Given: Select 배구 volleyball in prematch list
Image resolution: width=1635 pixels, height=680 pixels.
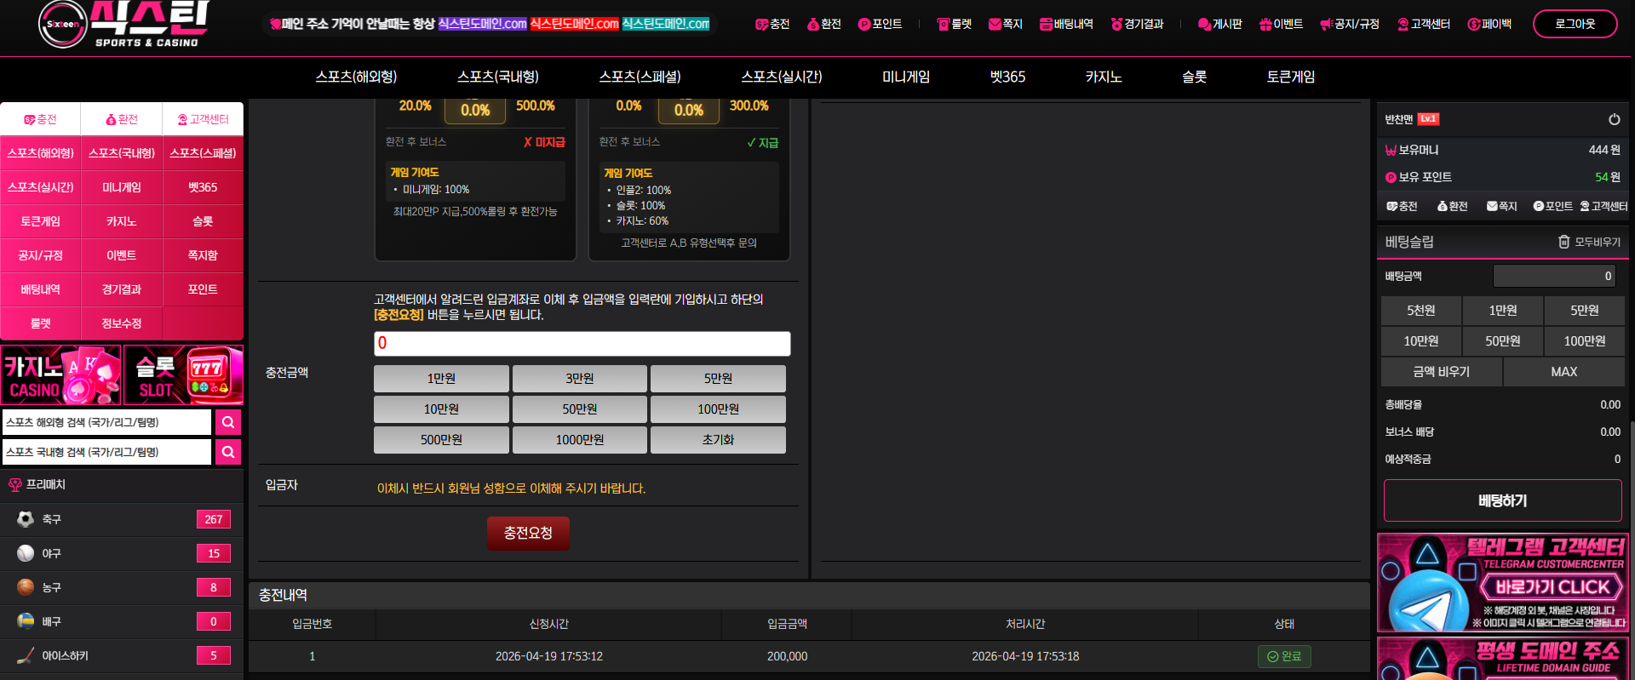Looking at the screenshot, I should point(122,621).
